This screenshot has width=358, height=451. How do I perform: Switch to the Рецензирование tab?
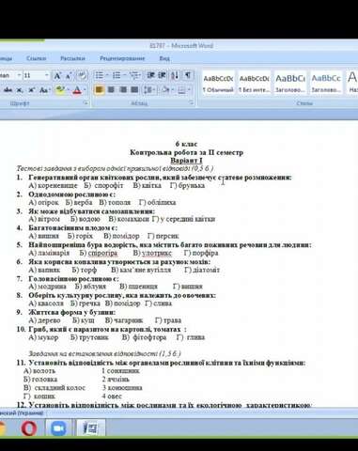122,58
